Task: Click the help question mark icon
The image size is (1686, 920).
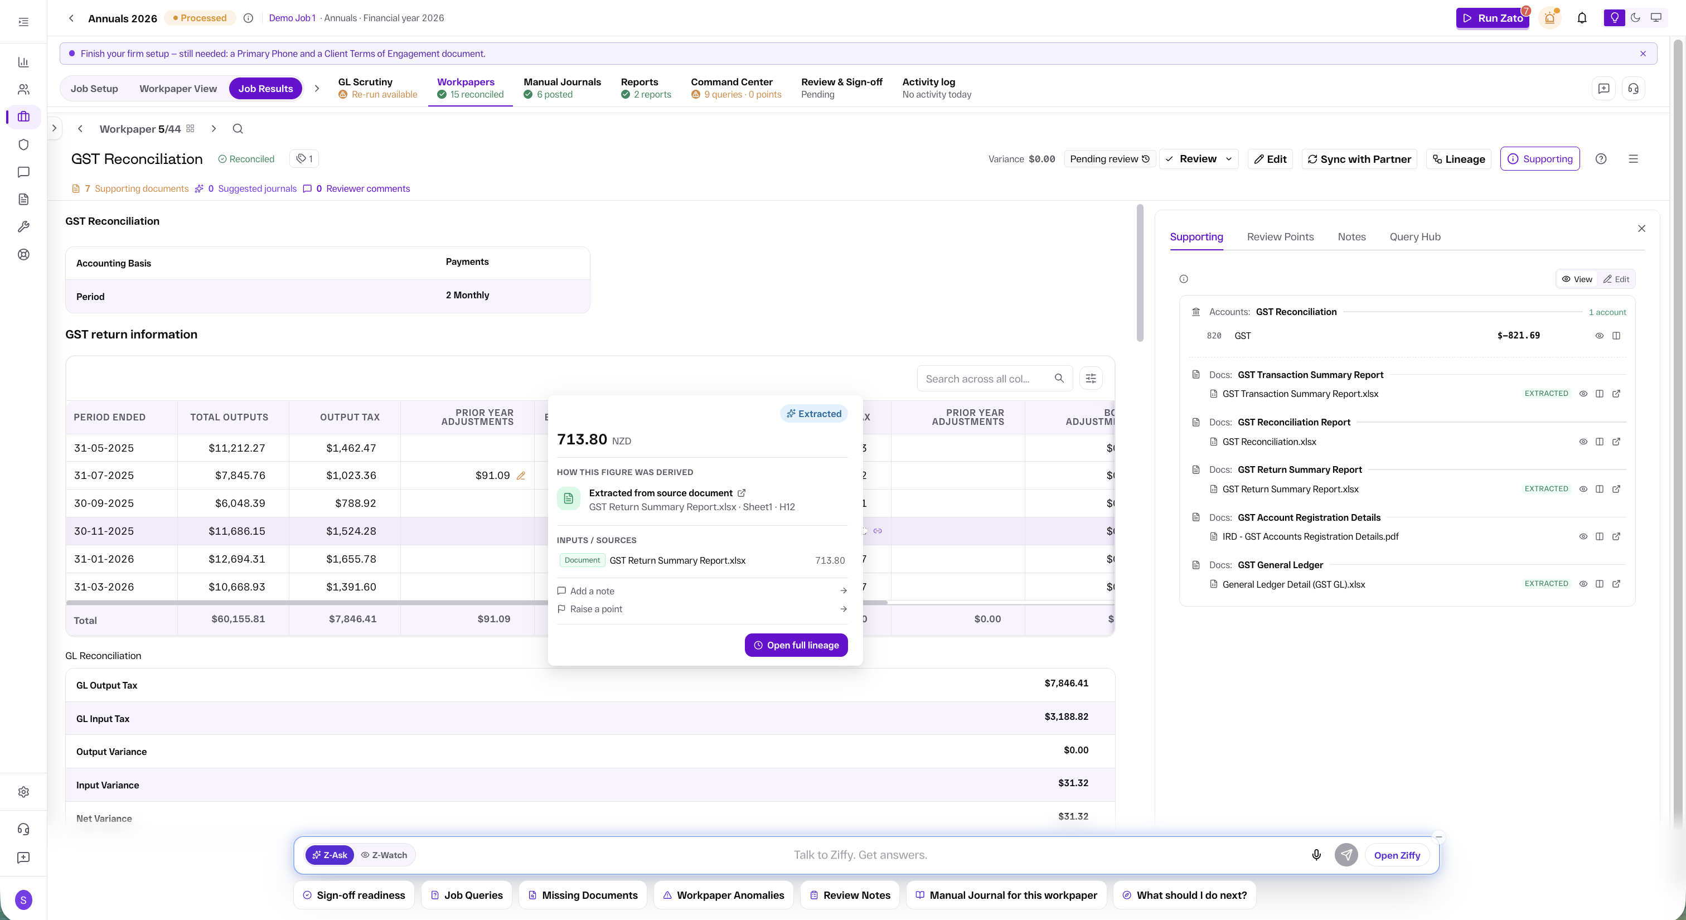Action: click(x=1601, y=159)
